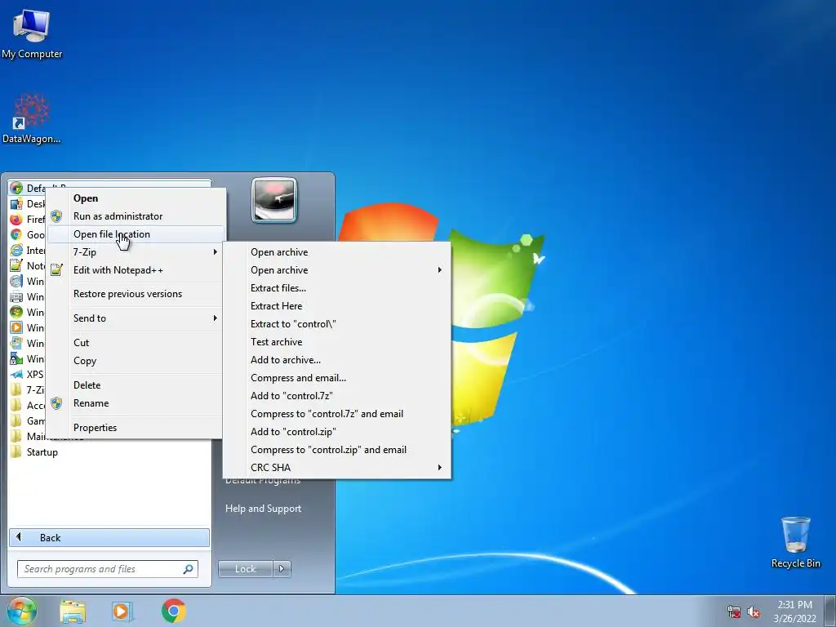836x627 pixels.
Task: Choose Add to archive...
Action: pos(337,360)
